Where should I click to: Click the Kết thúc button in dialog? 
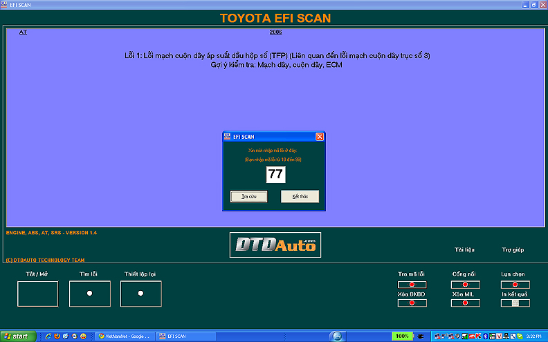[300, 196]
